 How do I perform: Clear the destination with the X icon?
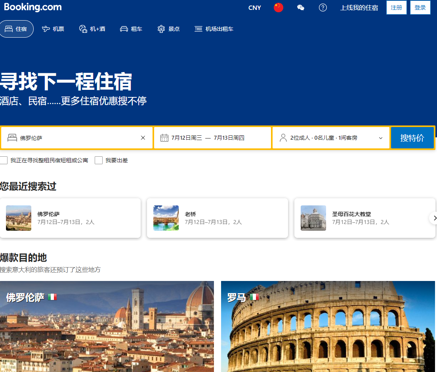143,138
